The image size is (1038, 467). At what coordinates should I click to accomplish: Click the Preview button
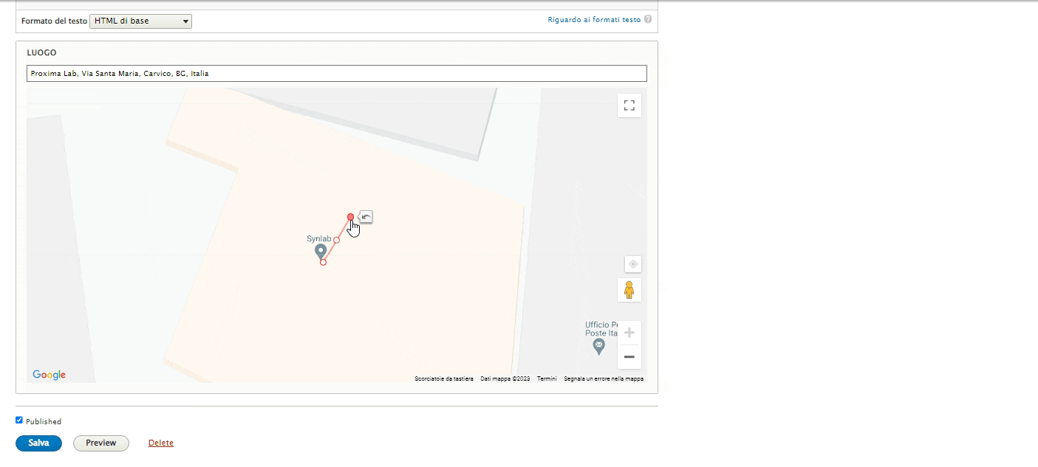tap(100, 443)
